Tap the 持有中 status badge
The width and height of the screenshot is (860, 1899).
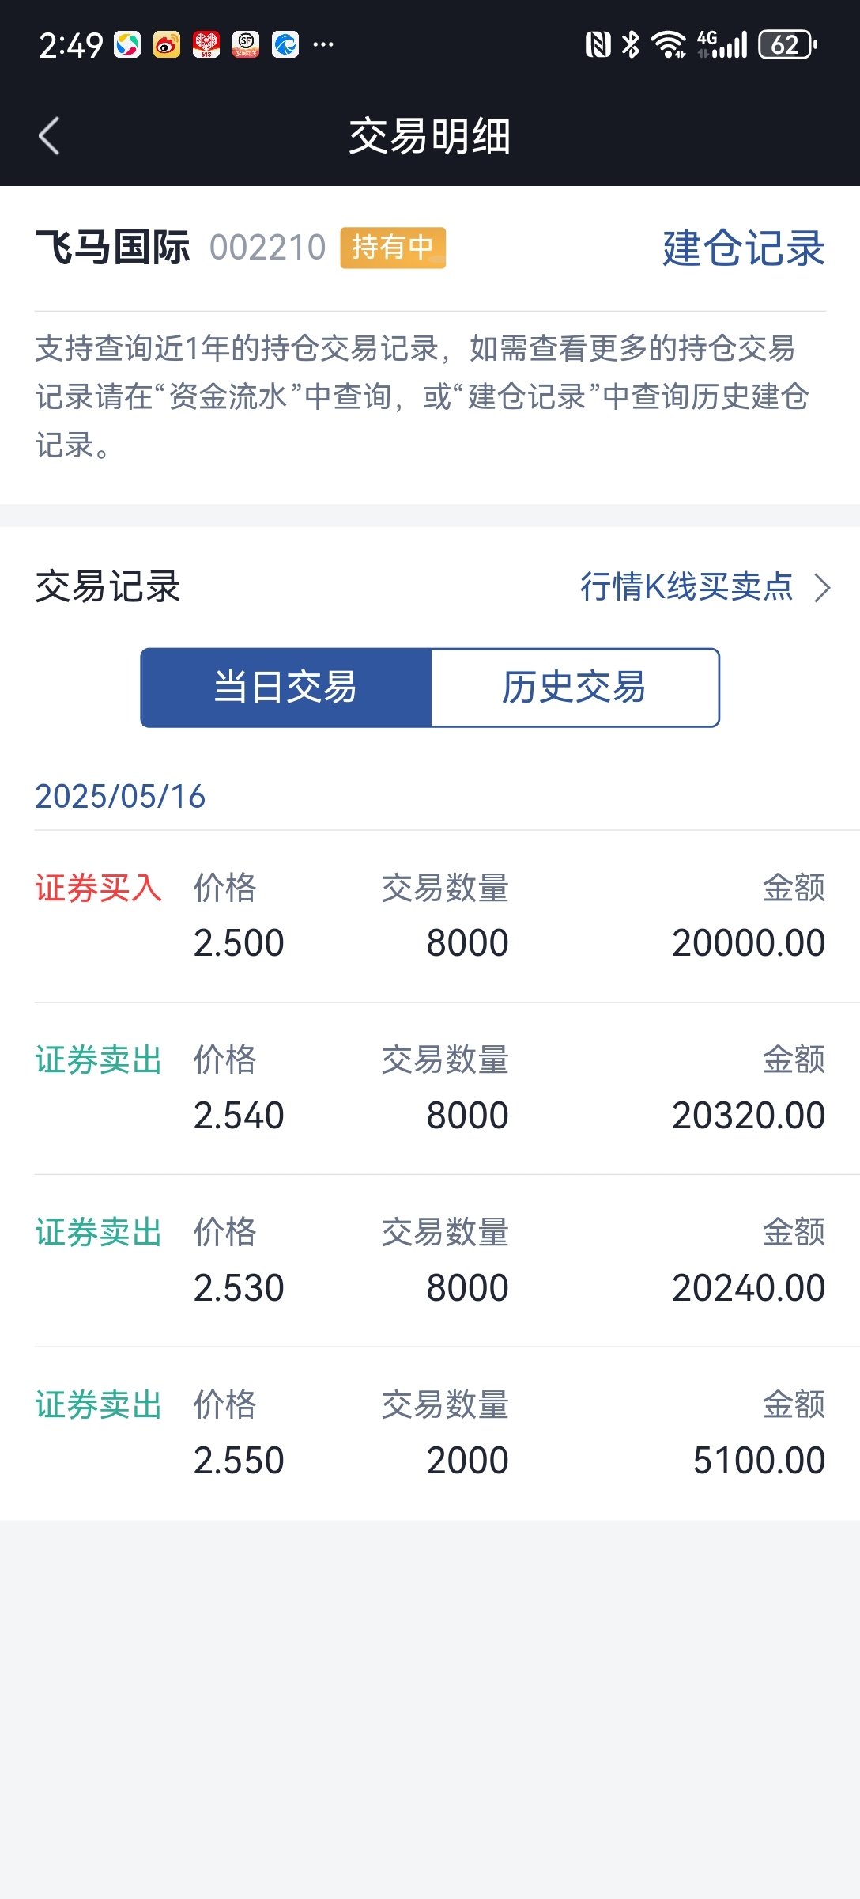(x=393, y=248)
